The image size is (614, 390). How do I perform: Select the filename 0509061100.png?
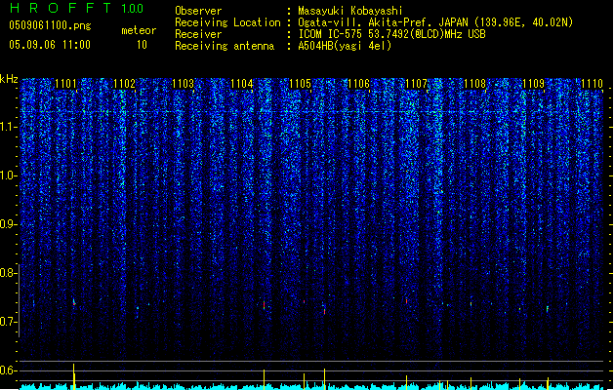(x=50, y=26)
